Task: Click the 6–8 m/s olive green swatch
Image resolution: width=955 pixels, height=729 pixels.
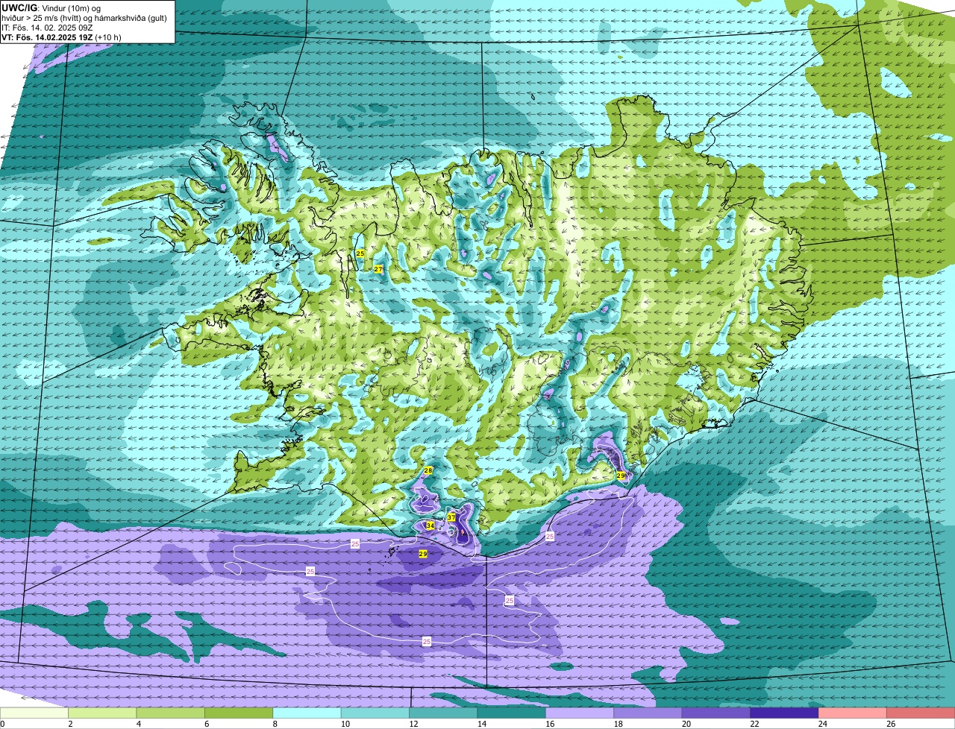Action: coord(239,713)
